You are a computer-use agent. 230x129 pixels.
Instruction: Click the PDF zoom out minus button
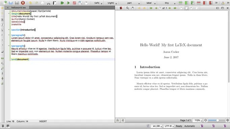tap(205, 120)
